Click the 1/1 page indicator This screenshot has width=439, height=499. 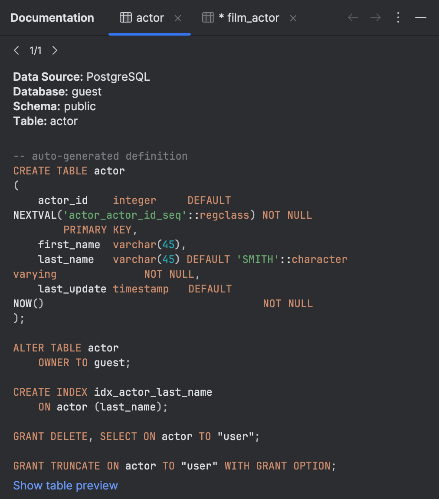[36, 50]
